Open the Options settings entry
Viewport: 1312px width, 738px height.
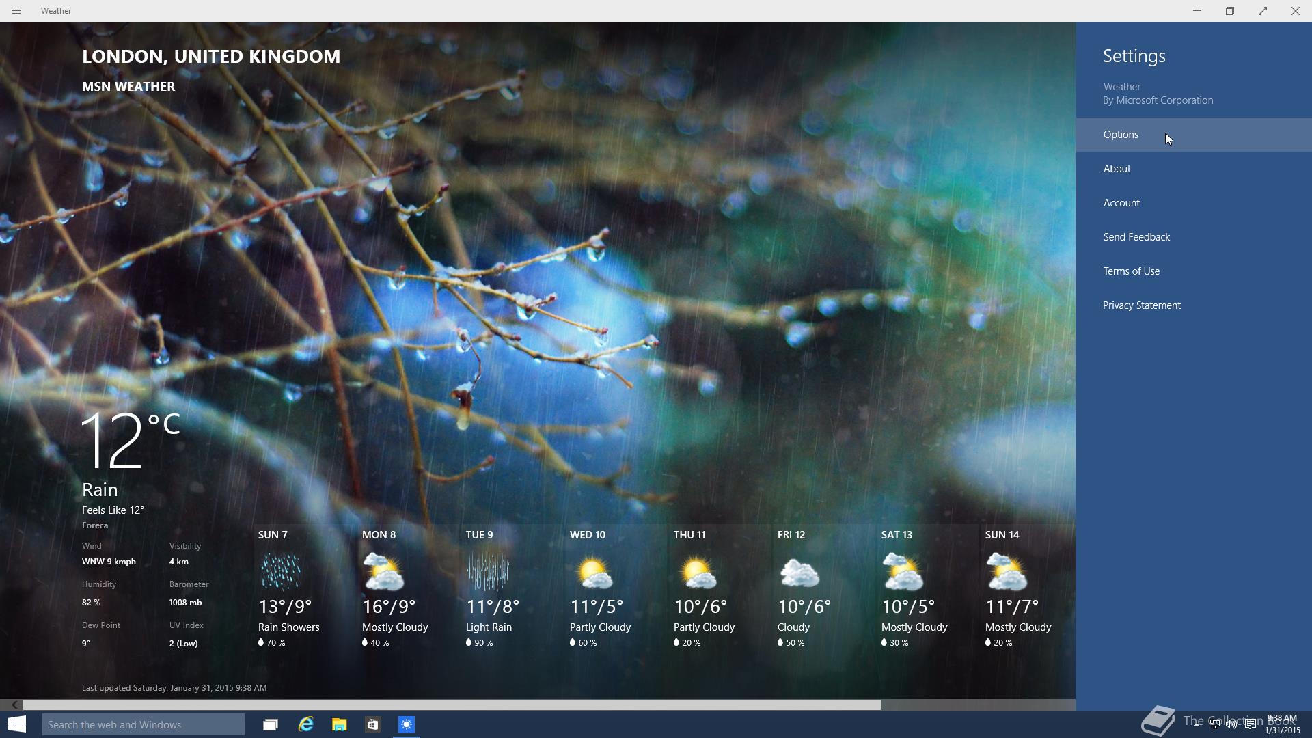tap(1194, 135)
